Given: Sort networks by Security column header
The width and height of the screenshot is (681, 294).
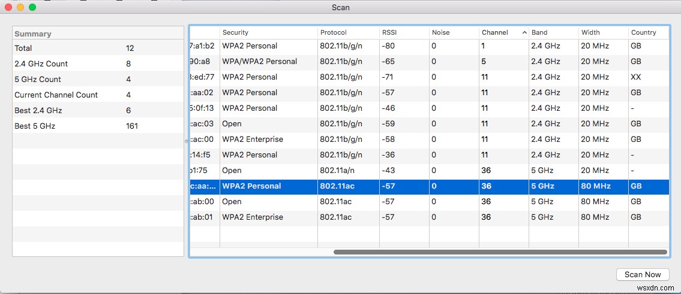Looking at the screenshot, I should coord(235,32).
